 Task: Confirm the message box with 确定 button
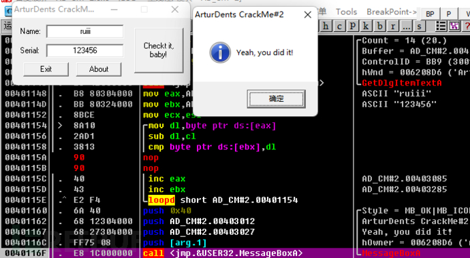point(277,99)
